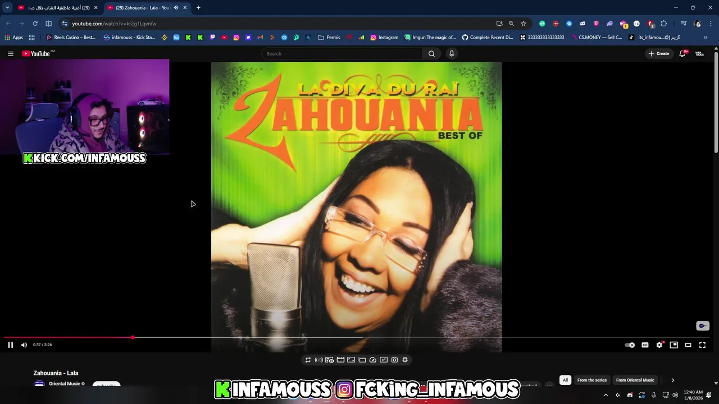Click the cinema clapperboard icon under the player
Viewport: 719px width, 404px height.
pos(340,360)
